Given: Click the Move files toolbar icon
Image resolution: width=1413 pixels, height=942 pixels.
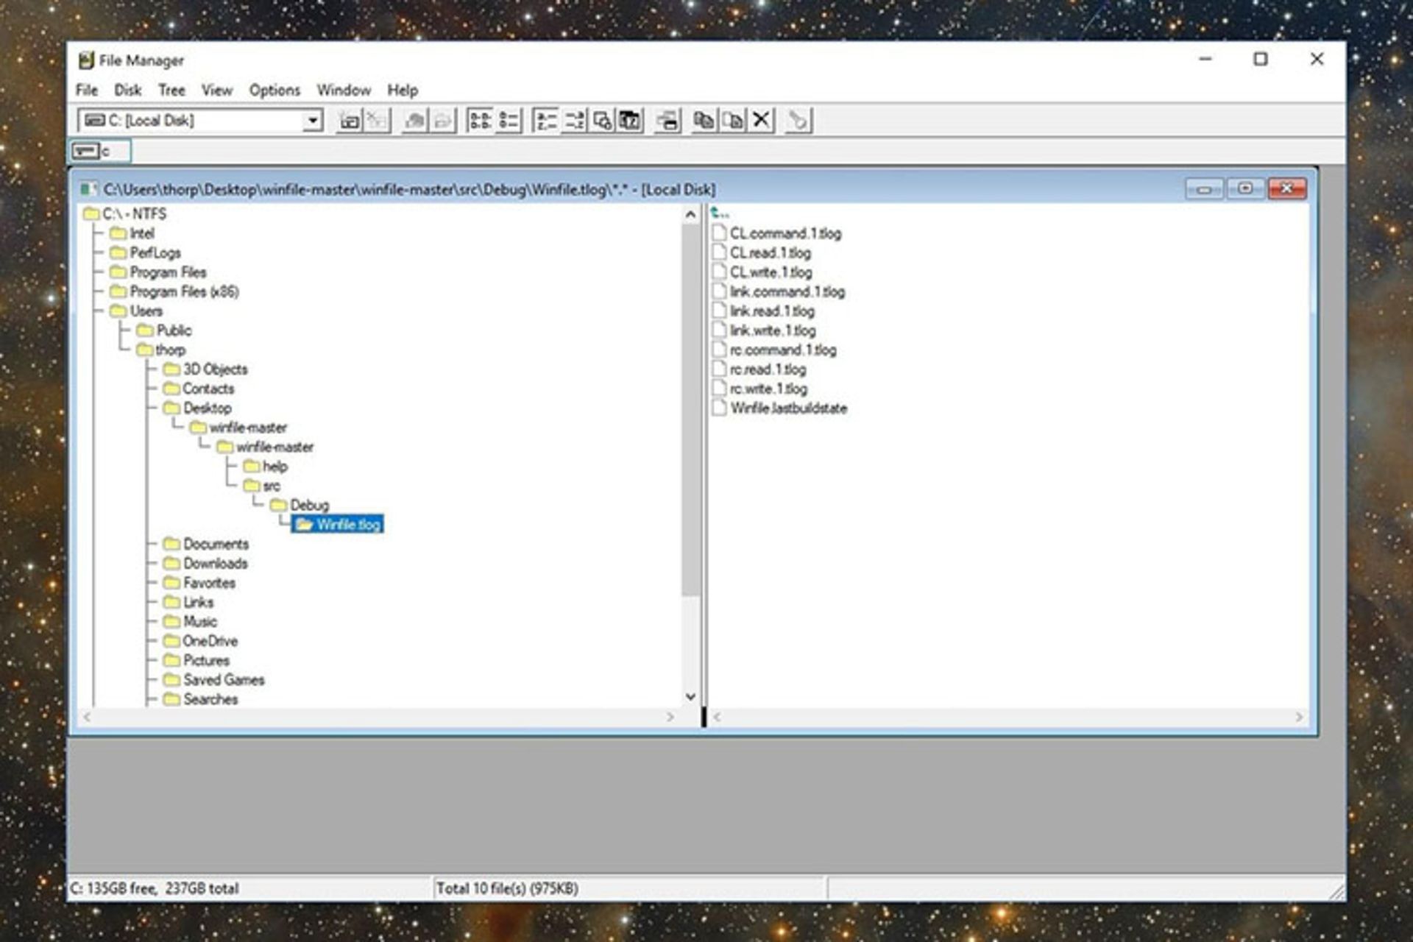Looking at the screenshot, I should point(733,121).
